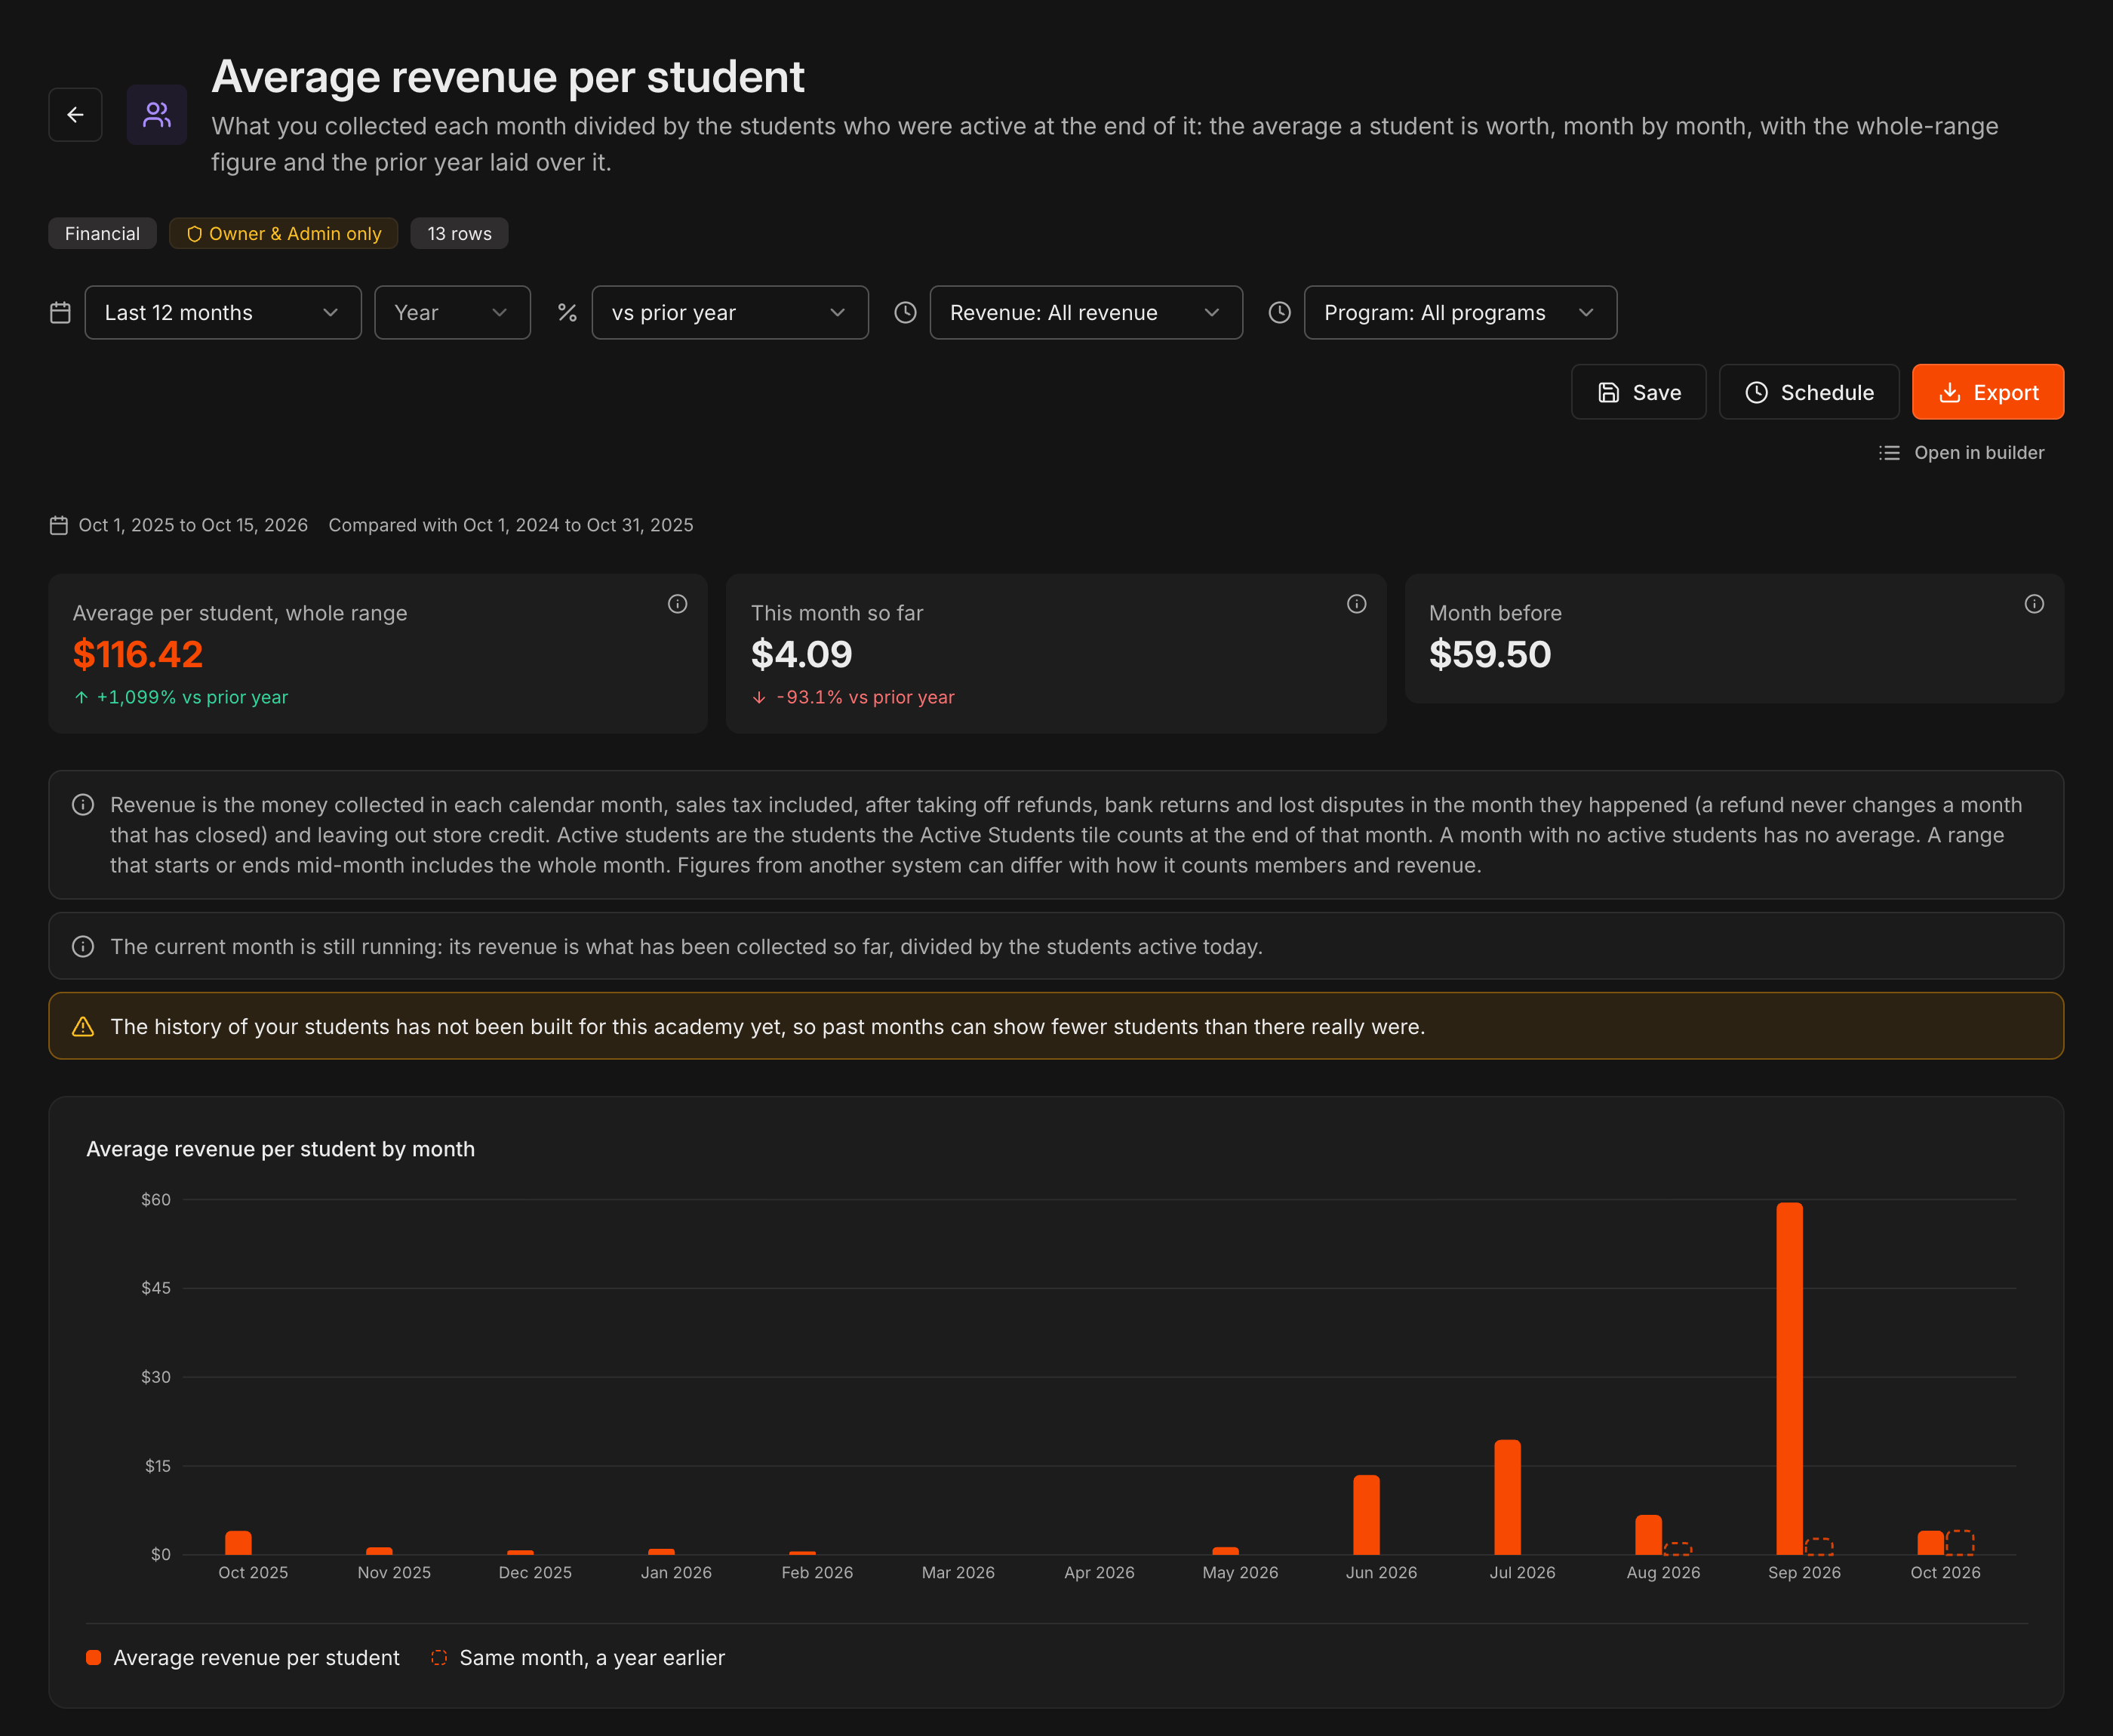Click the clock icon before Revenue filter
This screenshot has height=1736, width=2113.
pos(905,313)
